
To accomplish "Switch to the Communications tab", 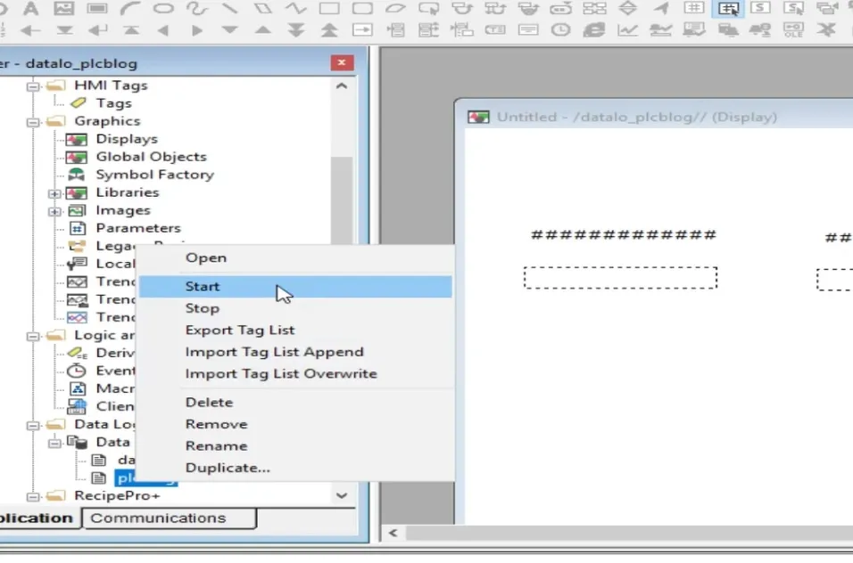I will [x=169, y=518].
